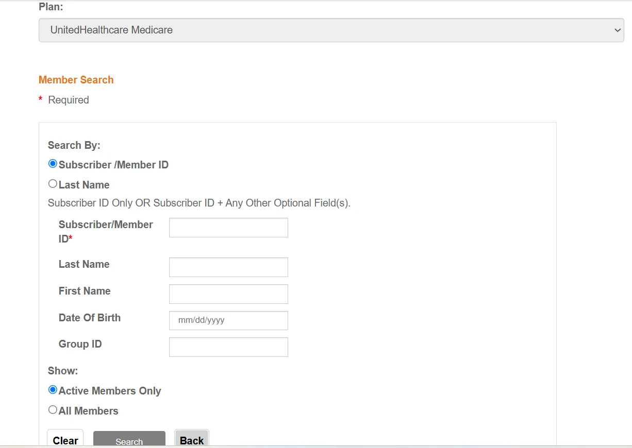632x448 pixels.
Task: Click the 'Required' note text
Action: pyautogui.click(x=69, y=100)
